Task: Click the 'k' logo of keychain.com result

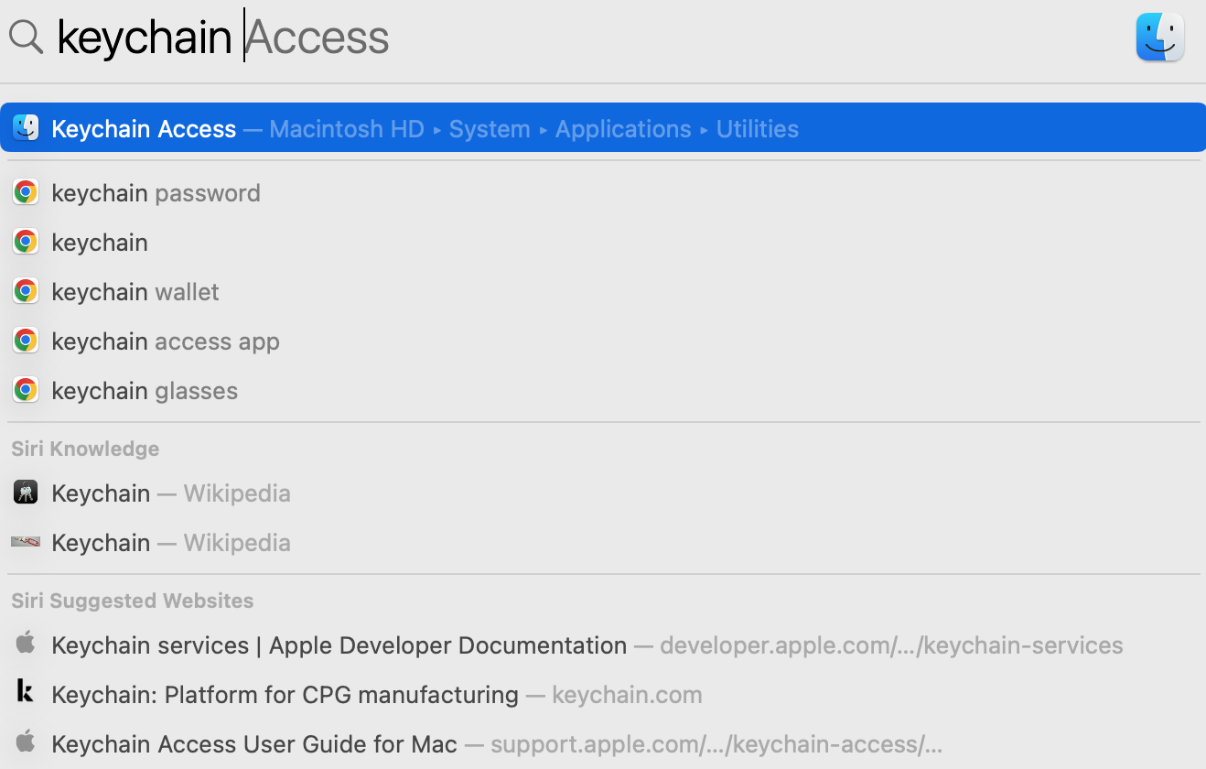Action: pyautogui.click(x=26, y=692)
